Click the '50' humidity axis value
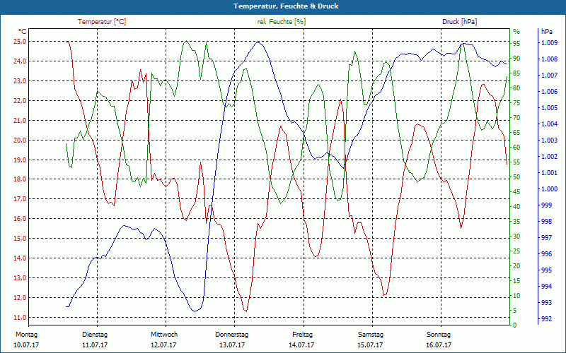The height and width of the screenshot is (353, 566). [516, 177]
